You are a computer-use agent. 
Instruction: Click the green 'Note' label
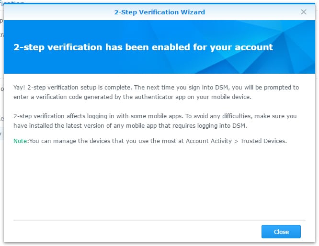(x=20, y=141)
